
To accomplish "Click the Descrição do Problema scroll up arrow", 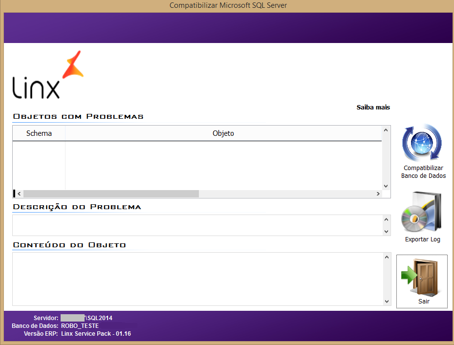I will pos(386,219).
